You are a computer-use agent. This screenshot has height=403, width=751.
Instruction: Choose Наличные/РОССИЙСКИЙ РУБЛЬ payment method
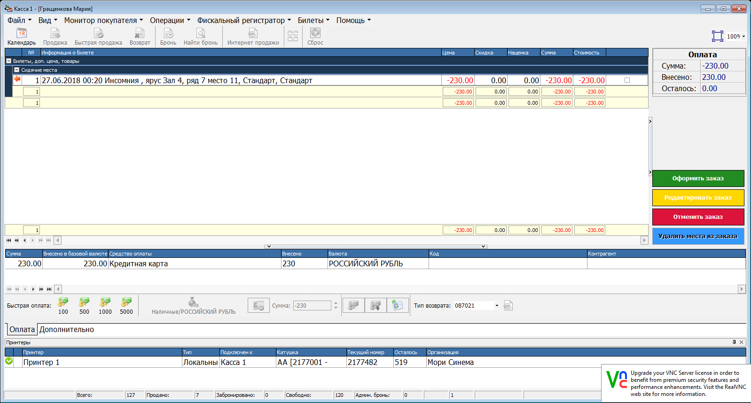coord(194,306)
